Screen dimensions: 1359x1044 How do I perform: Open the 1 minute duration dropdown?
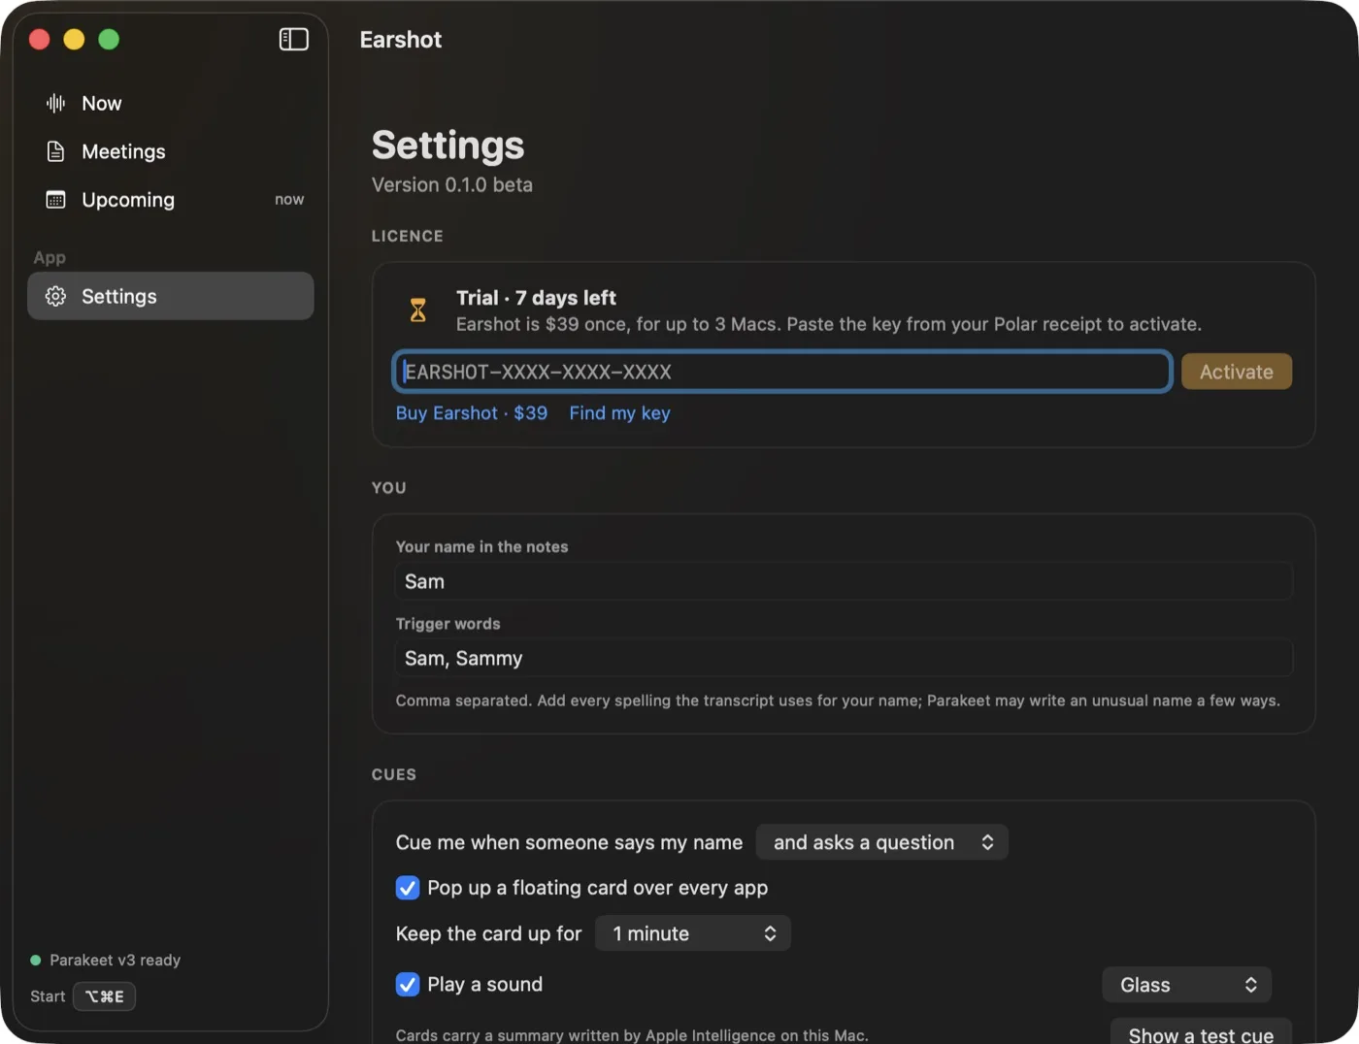693,933
